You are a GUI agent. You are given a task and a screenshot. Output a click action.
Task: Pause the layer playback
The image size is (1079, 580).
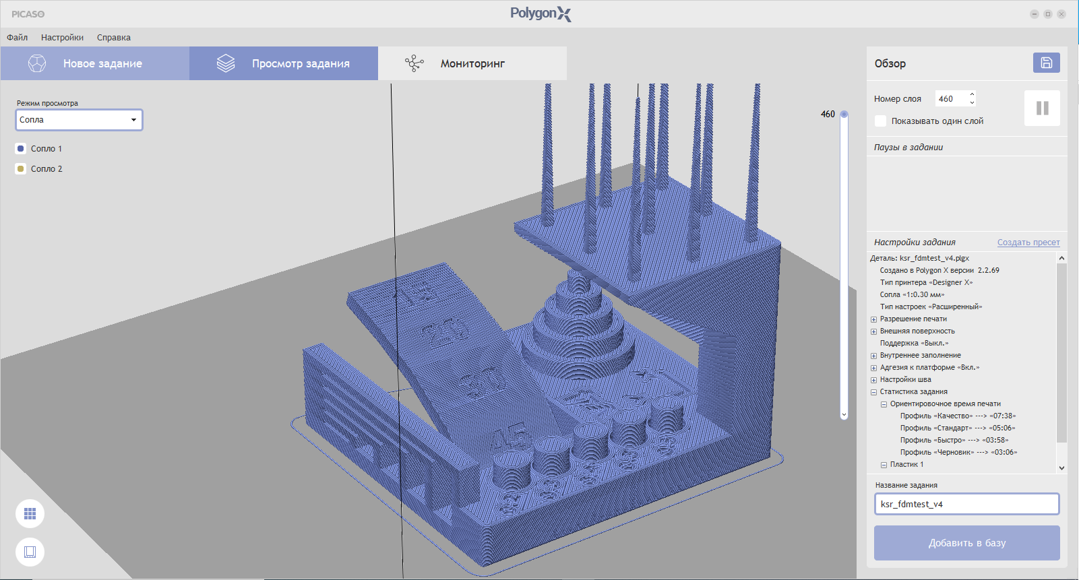[1042, 108]
